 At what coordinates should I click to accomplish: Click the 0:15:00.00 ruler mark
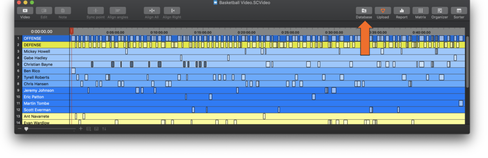click(203, 32)
